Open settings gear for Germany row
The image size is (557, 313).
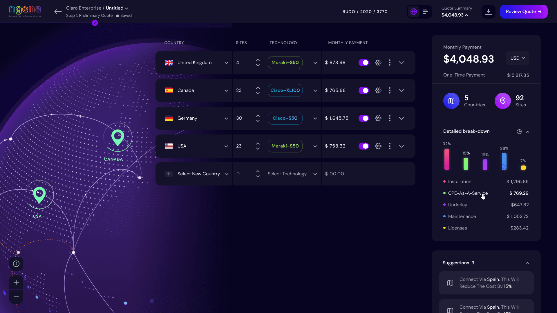(x=378, y=118)
